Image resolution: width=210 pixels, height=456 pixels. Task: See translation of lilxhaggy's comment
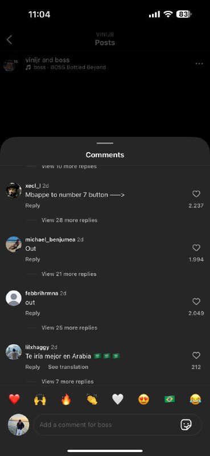68,367
